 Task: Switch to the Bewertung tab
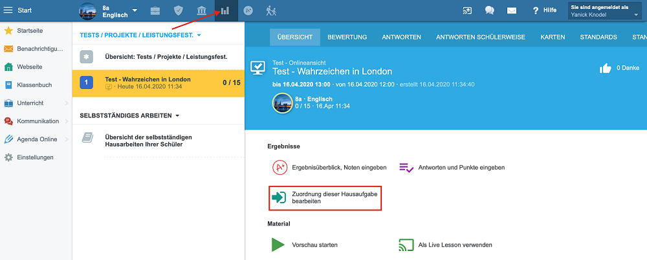pyautogui.click(x=347, y=37)
